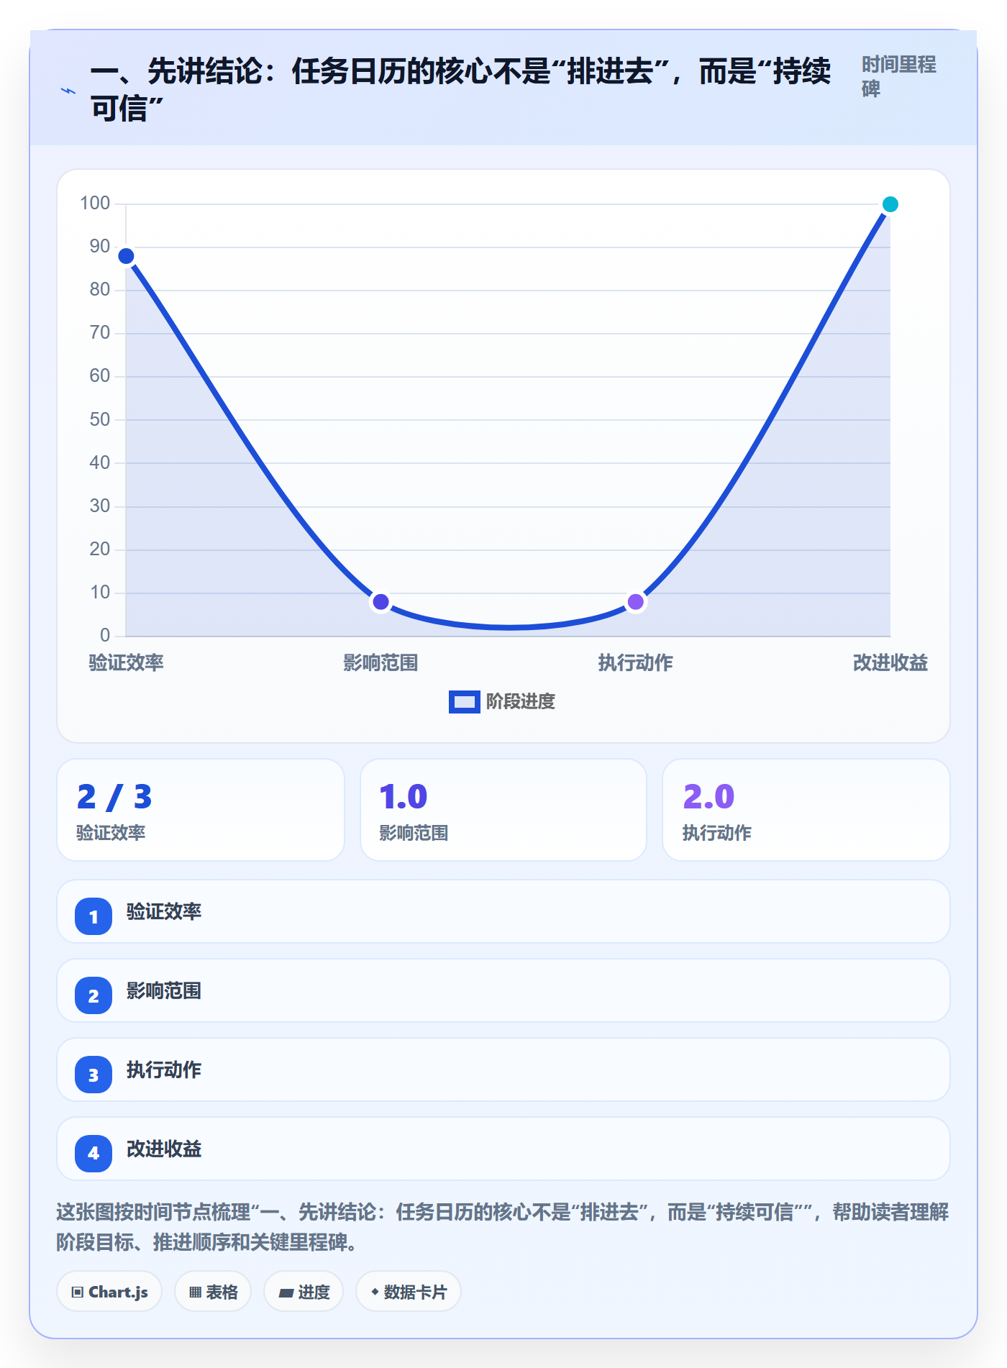
Task: Click the 执行动作 x-axis label
Action: click(636, 662)
